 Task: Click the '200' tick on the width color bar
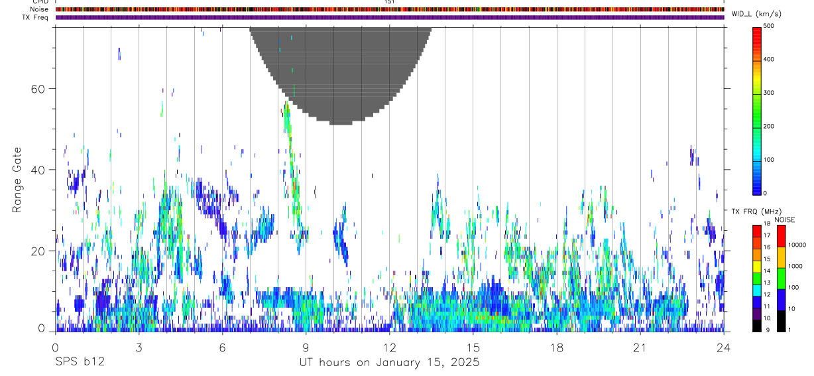point(768,126)
